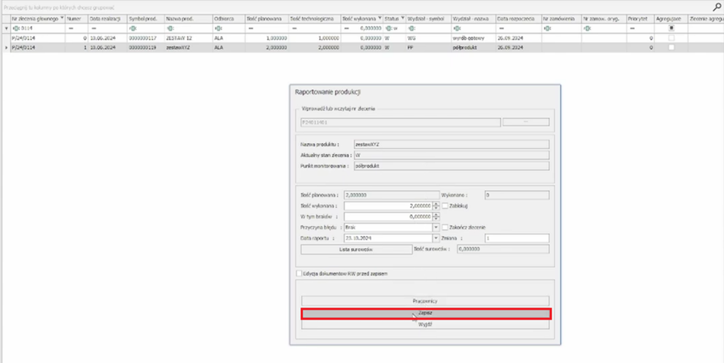Check the Zakończ zlecenie checkbox
The height and width of the screenshot is (363, 724).
coord(444,227)
